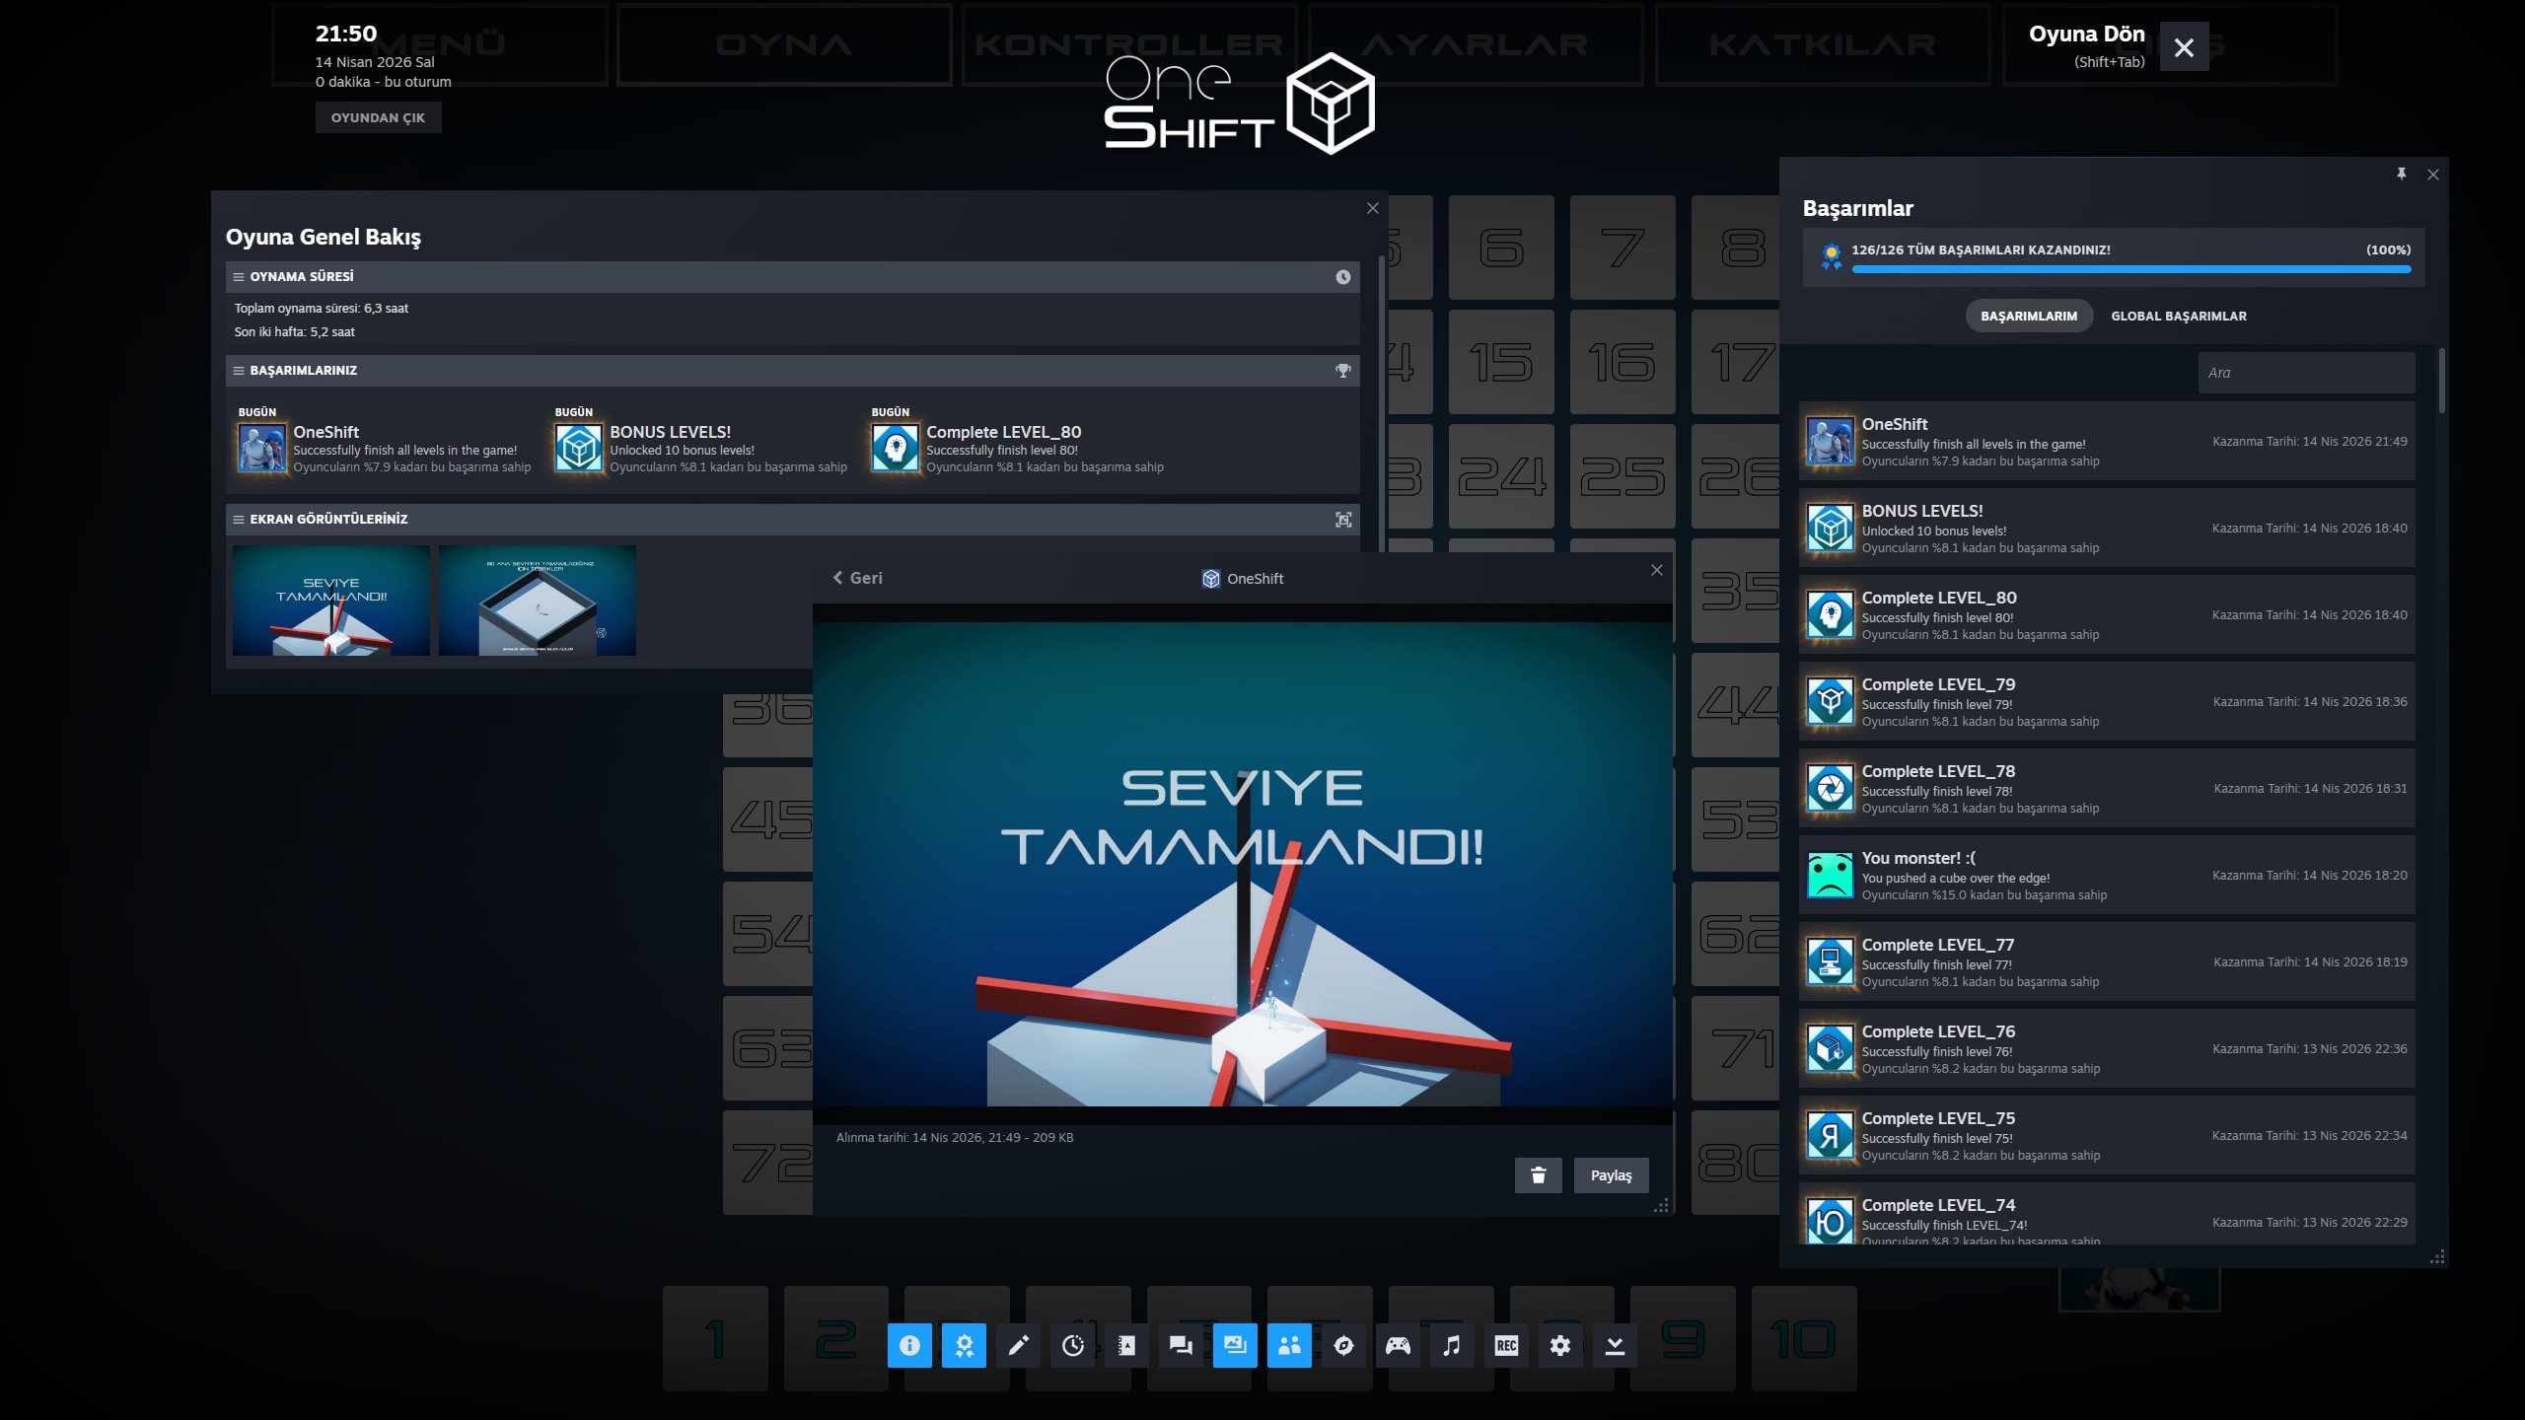Screen dimensions: 2525x1420
Task: Click the Ara achievement search field
Action: click(2305, 373)
